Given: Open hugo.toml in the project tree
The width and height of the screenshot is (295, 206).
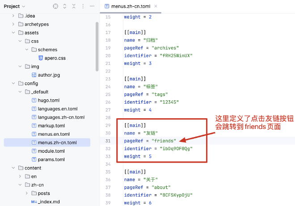Looking at the screenshot, I should (x=48, y=100).
